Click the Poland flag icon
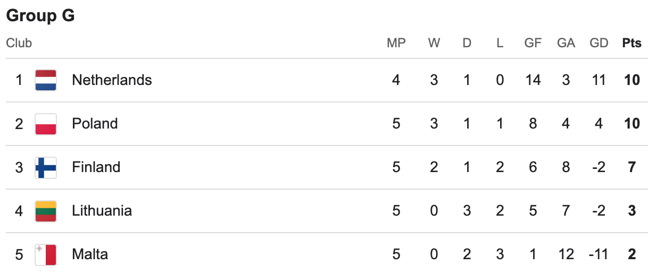This screenshot has height=273, width=648. point(46,124)
